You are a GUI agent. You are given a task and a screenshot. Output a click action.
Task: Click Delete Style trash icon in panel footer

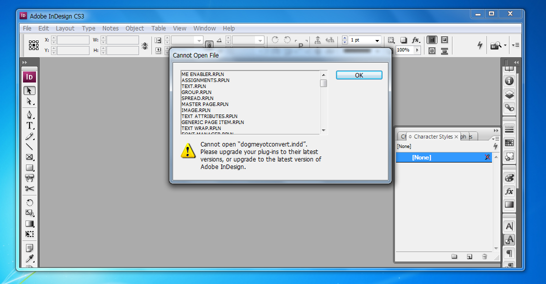[x=484, y=256]
